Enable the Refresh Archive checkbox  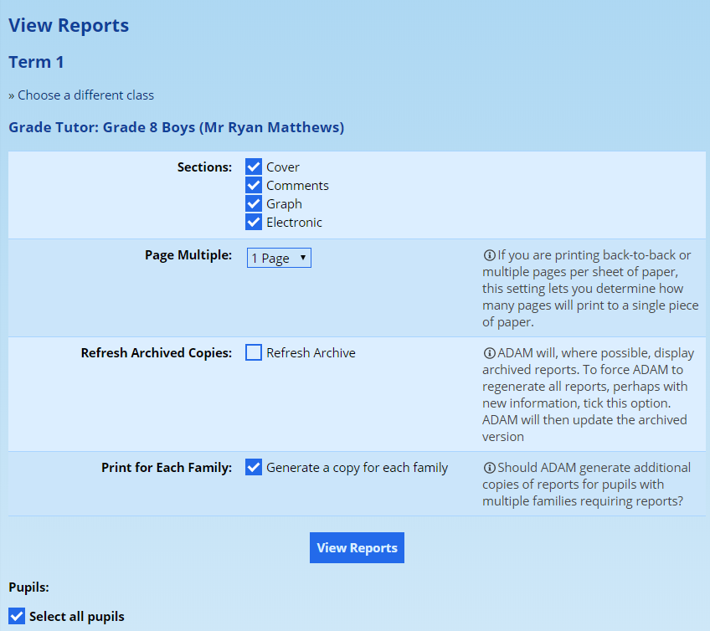[254, 353]
